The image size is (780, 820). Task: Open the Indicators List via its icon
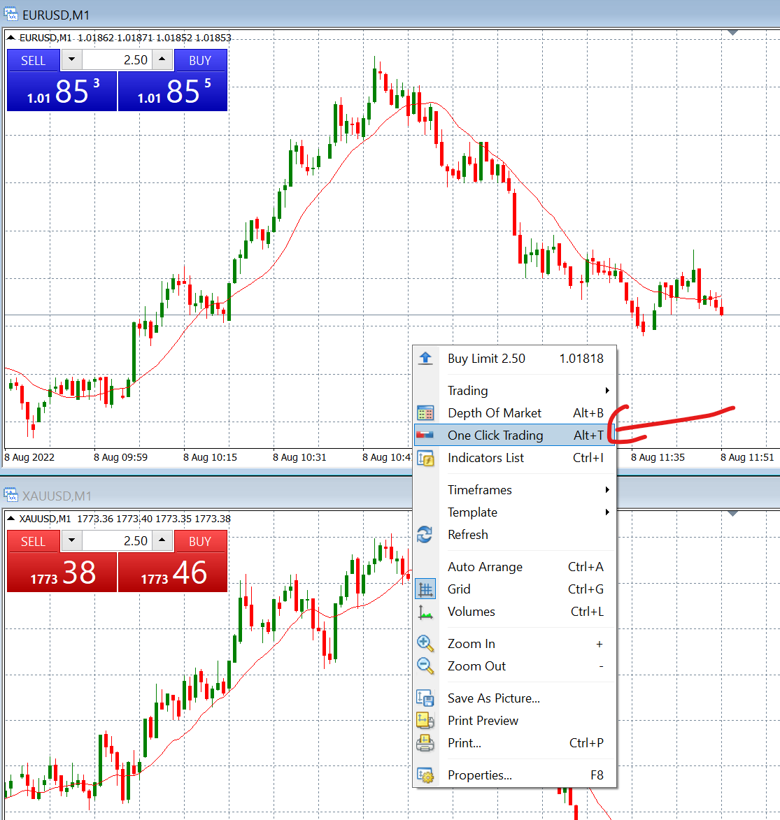(x=426, y=458)
